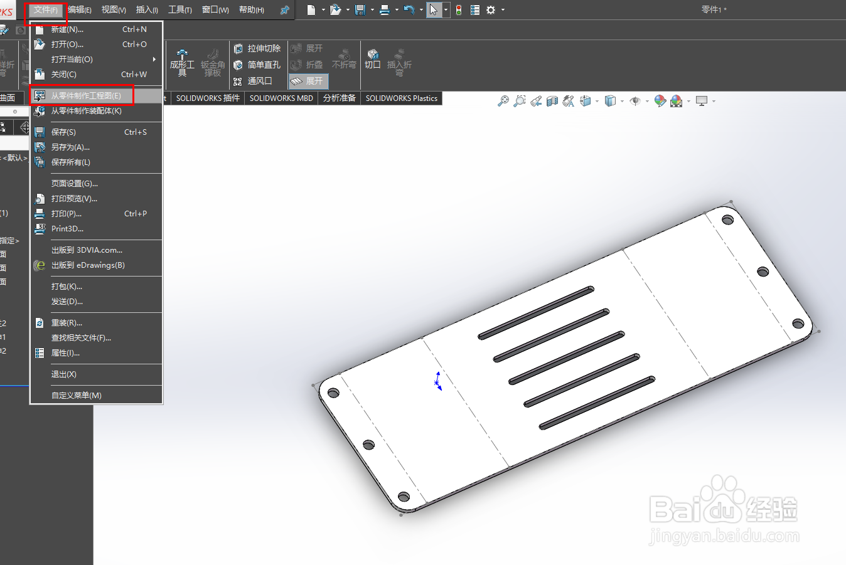
Task: Open File Properties list icon
Action: tap(475, 9)
